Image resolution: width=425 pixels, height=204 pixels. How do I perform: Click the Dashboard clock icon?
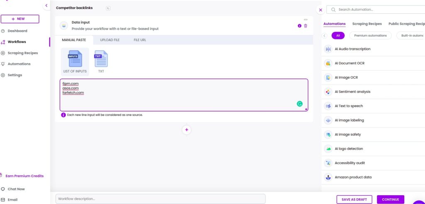coord(3,31)
